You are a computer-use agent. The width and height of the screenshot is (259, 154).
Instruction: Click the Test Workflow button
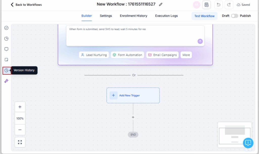[x=204, y=16]
